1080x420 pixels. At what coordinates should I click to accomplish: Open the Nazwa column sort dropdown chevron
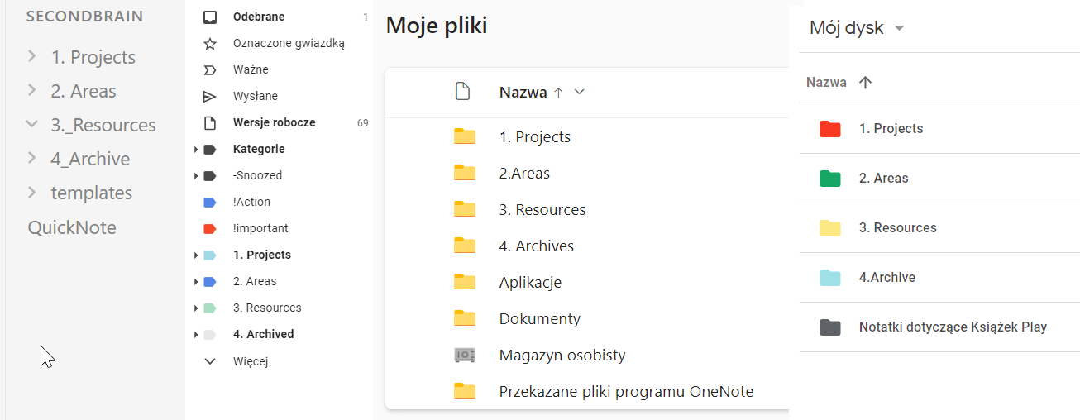click(x=579, y=93)
